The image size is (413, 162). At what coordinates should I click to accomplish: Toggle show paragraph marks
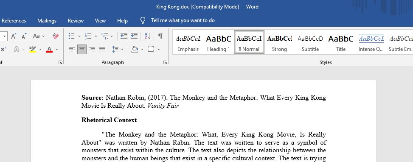160,36
